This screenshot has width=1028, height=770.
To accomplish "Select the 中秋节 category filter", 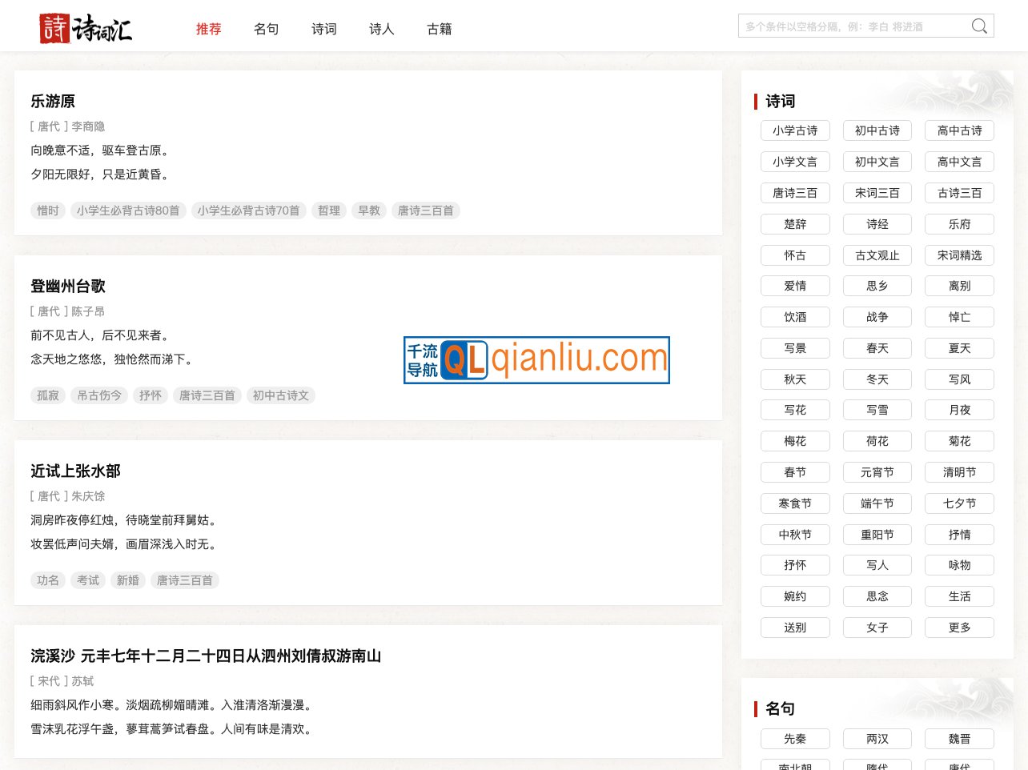I will coord(795,535).
